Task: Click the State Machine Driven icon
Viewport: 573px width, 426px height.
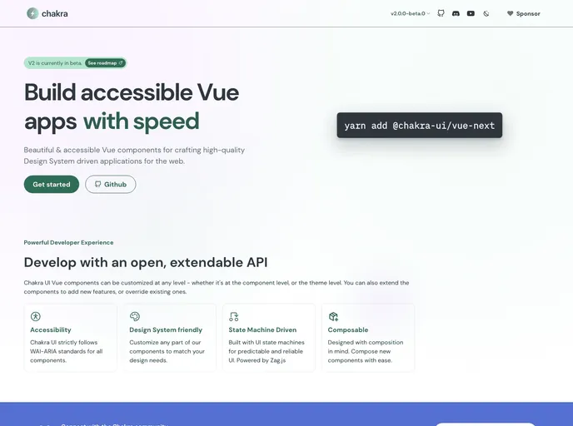Action: click(x=234, y=316)
